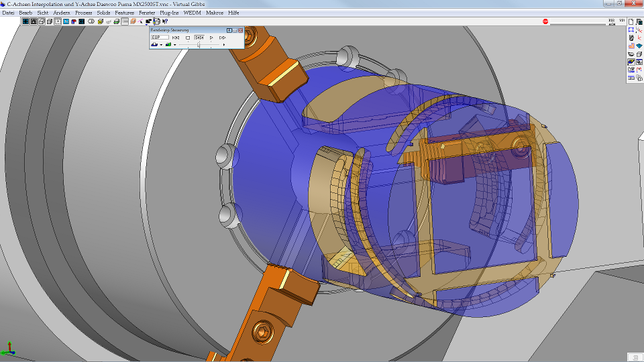Click the wireframe cube palette icon
Viewport: 644px width, 362px height.
639,54
